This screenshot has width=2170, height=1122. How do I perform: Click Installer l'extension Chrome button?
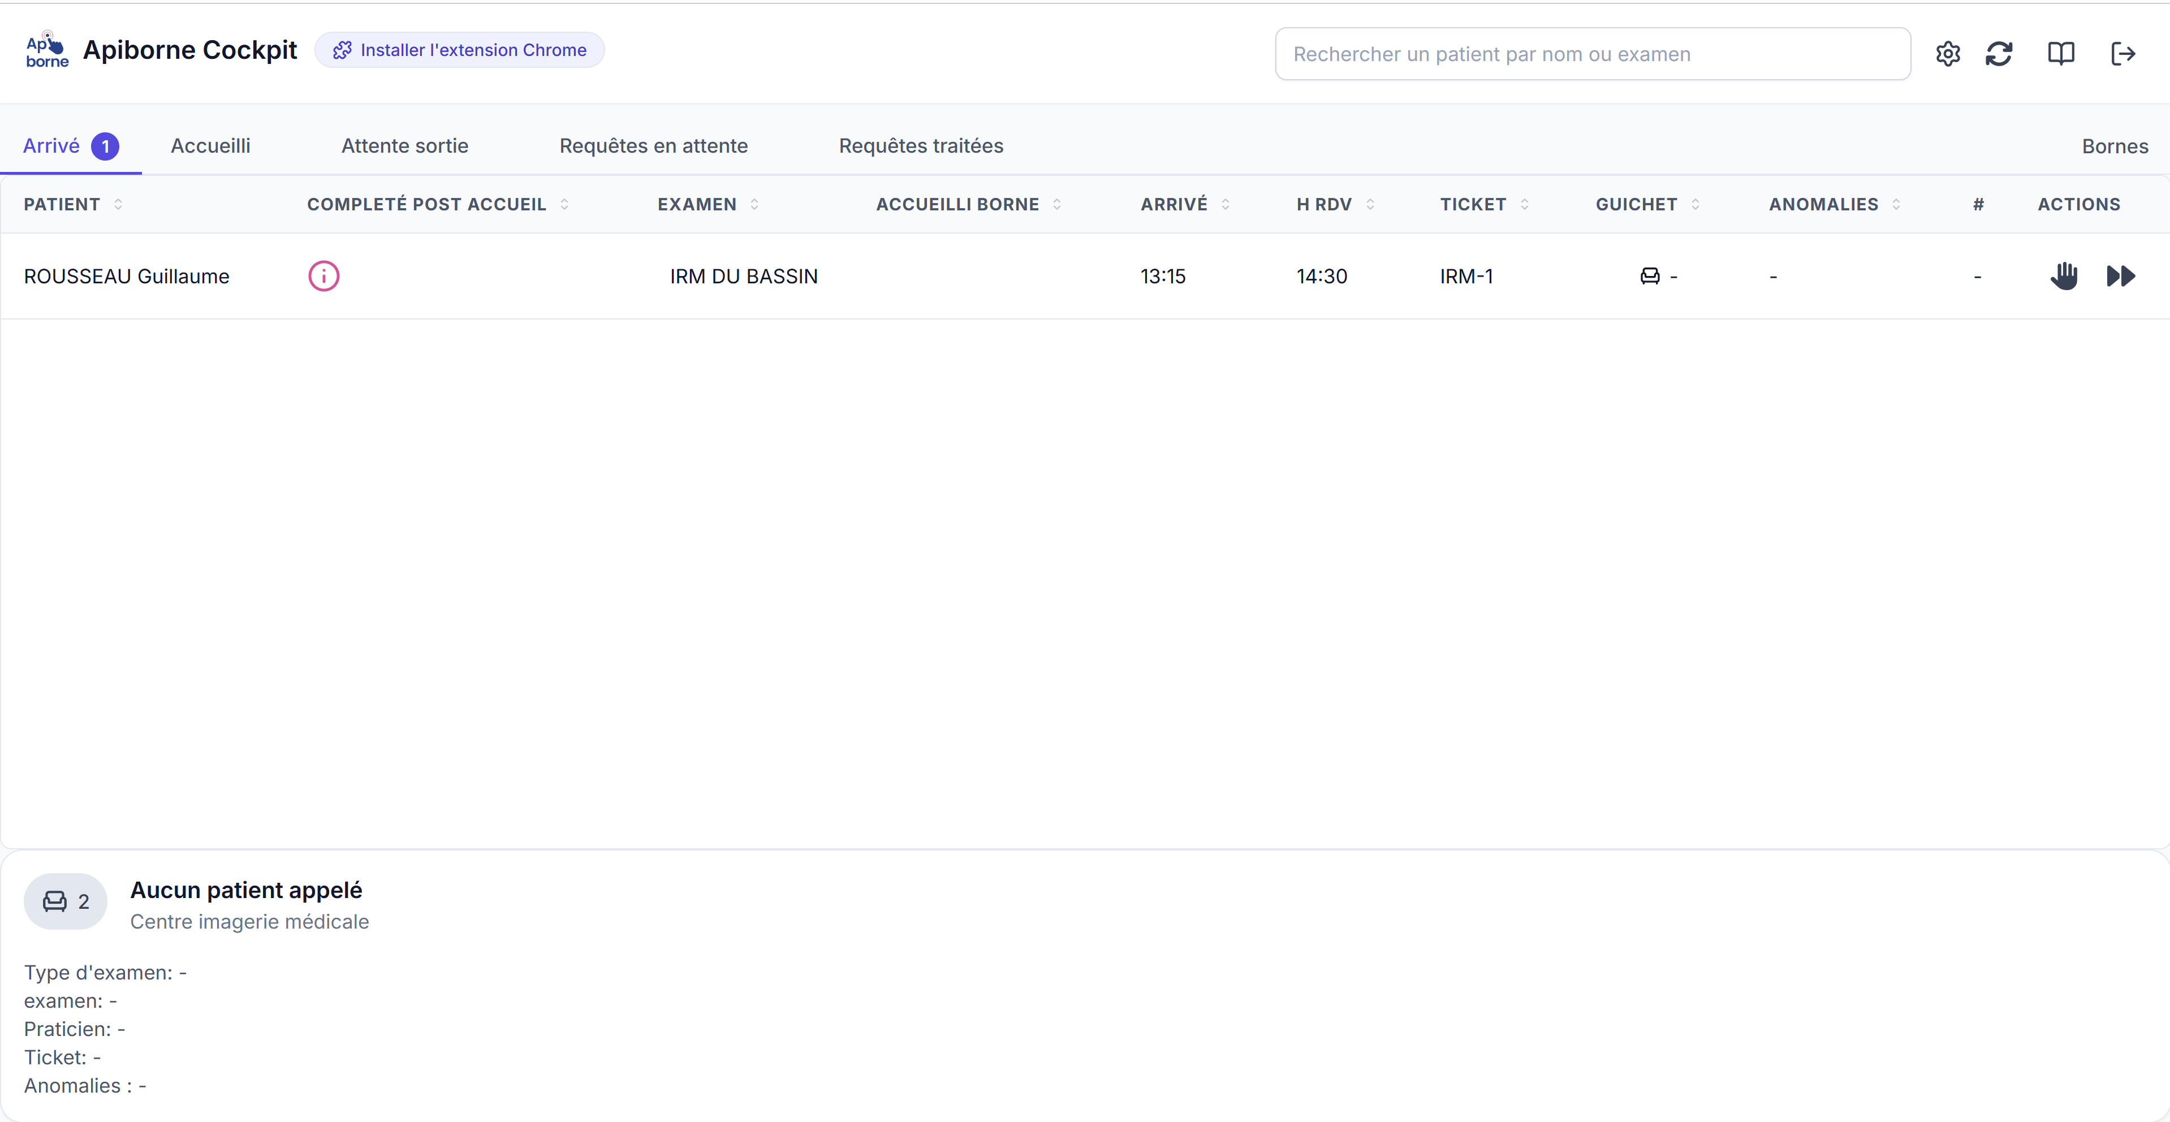[x=460, y=50]
